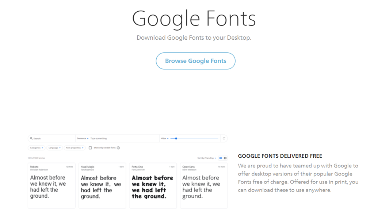Viewport: 374px width, 217px height.
Task: Click the 'Steve Matteson' author text
Action: coord(190,170)
